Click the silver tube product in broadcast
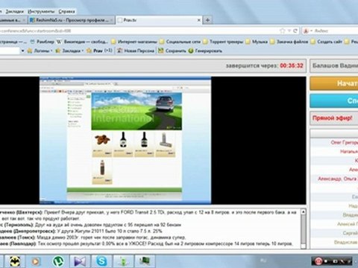This screenshot has height=268, width=358. coord(166,144)
